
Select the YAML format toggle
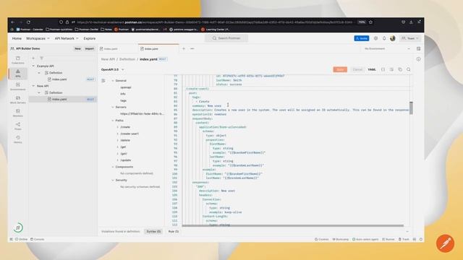372,69
